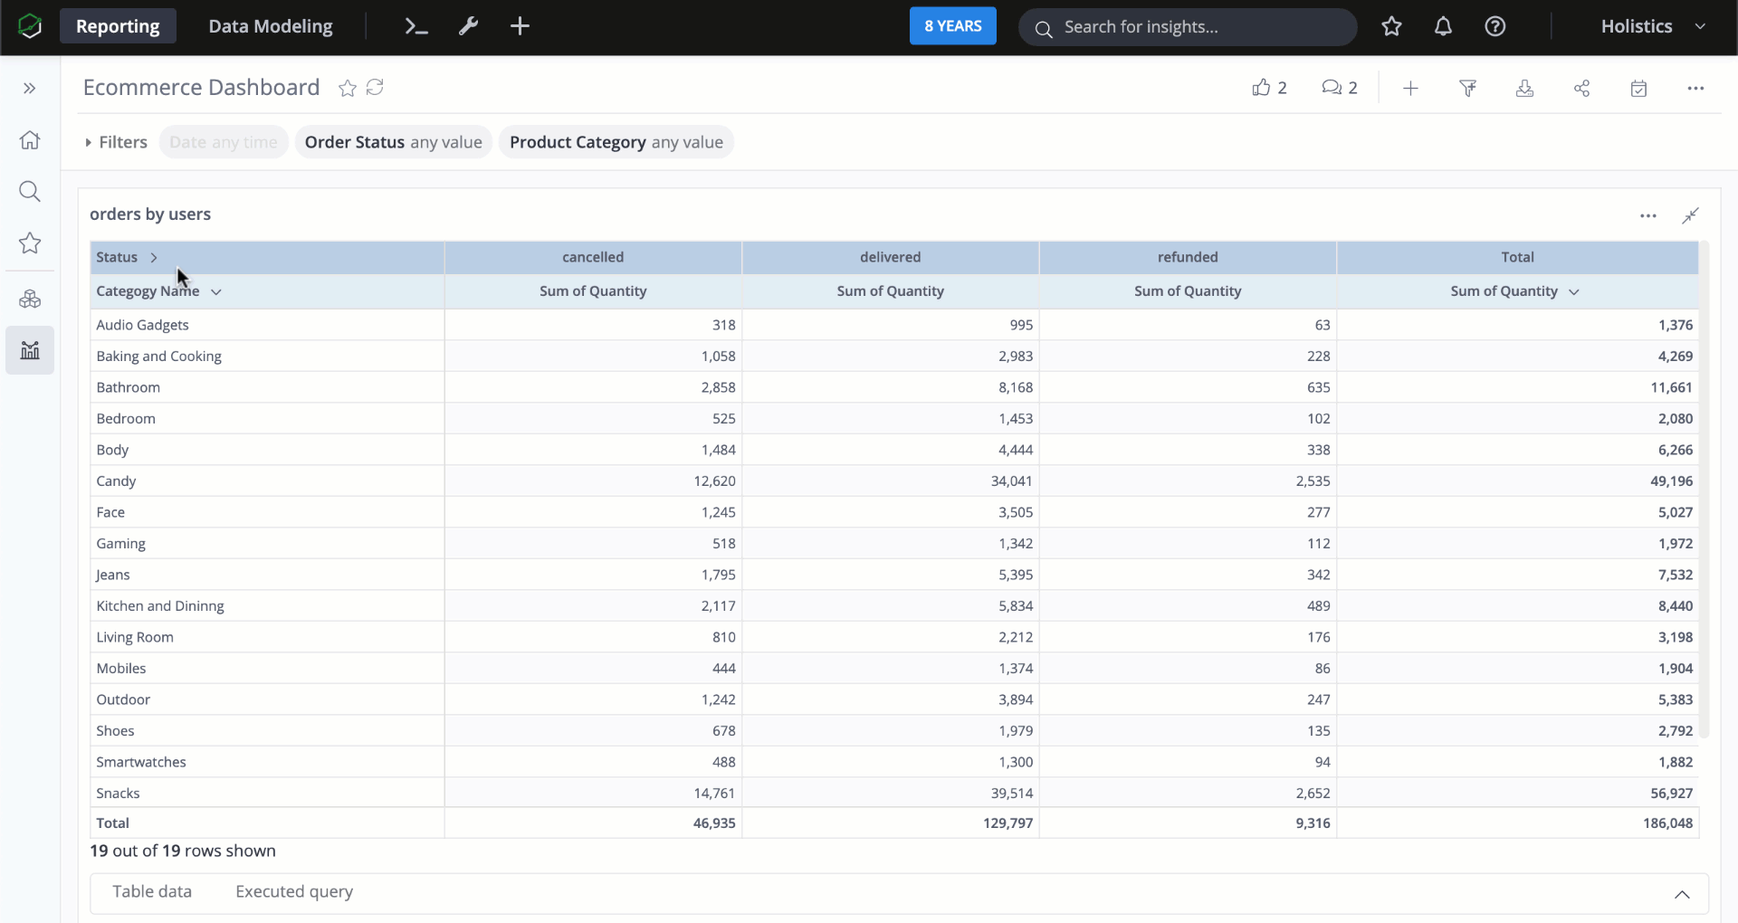Collapse the Table data panel chevron

[1681, 894]
